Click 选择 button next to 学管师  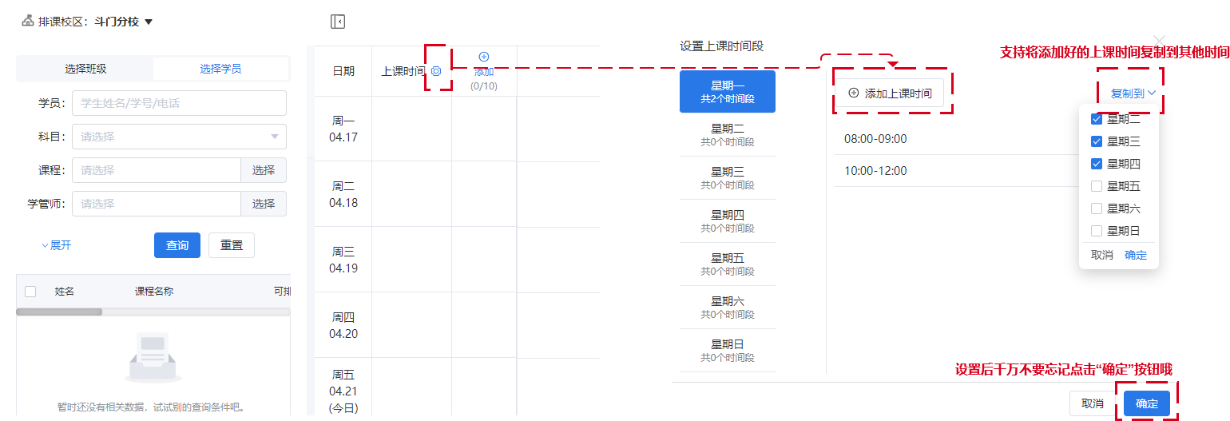264,204
